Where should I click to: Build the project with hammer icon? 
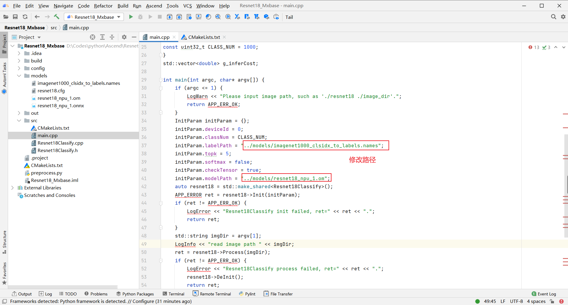(x=56, y=17)
